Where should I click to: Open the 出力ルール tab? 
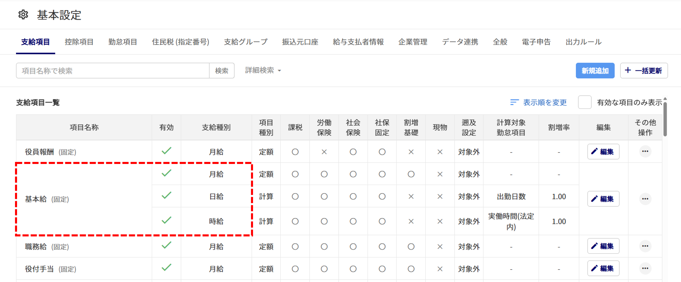tap(583, 42)
